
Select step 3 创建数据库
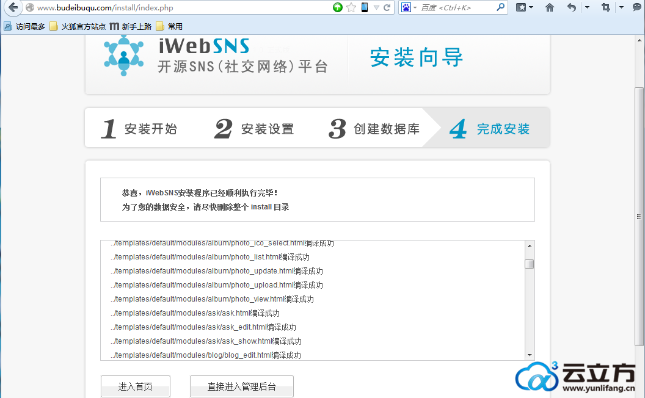[374, 129]
